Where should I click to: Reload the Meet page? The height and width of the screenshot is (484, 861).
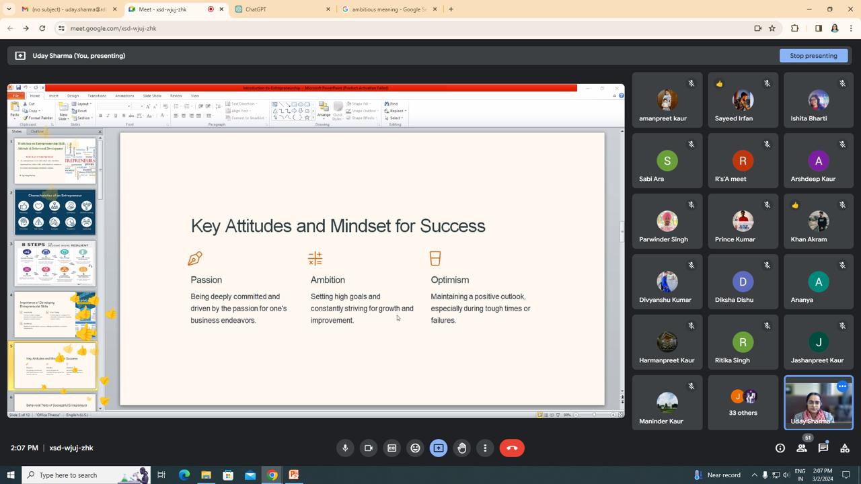(x=42, y=28)
